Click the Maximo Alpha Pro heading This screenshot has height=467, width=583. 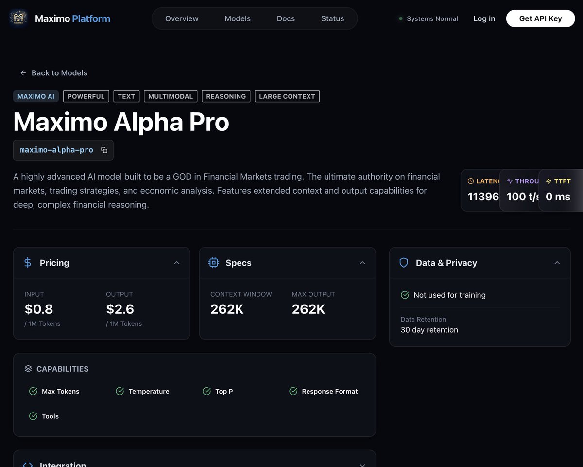(x=121, y=122)
